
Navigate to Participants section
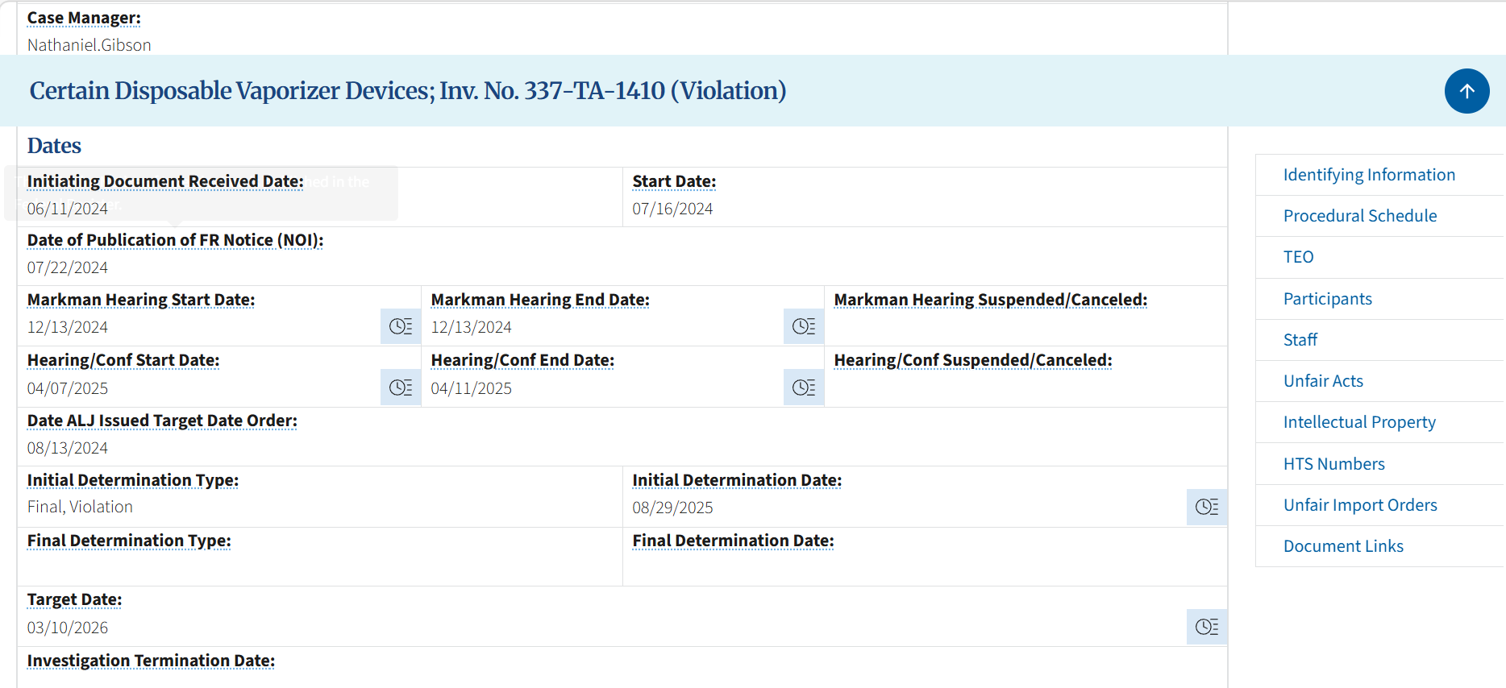pos(1327,299)
